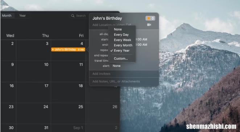The height and width of the screenshot is (132, 240).
Task: Select day 2 in the Wed column
Action: [x=12, y=44]
